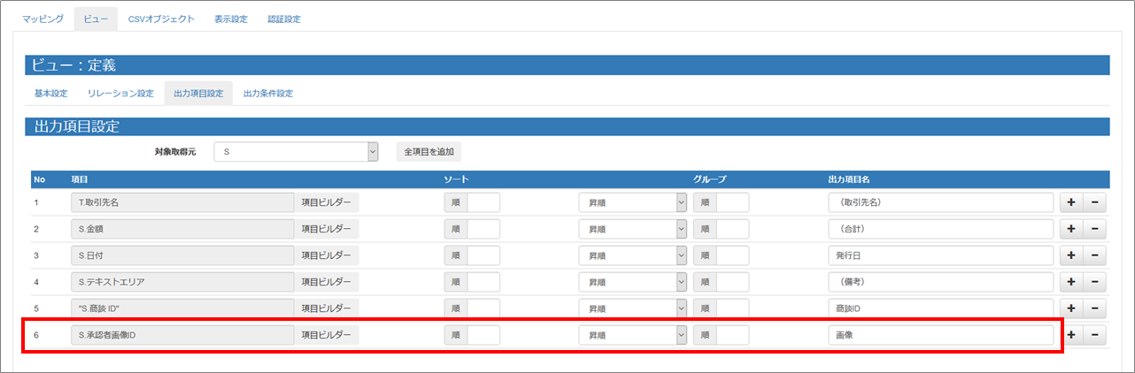Click plus icon for S.テキストエリア row
The image size is (1135, 373).
pyautogui.click(x=1071, y=282)
